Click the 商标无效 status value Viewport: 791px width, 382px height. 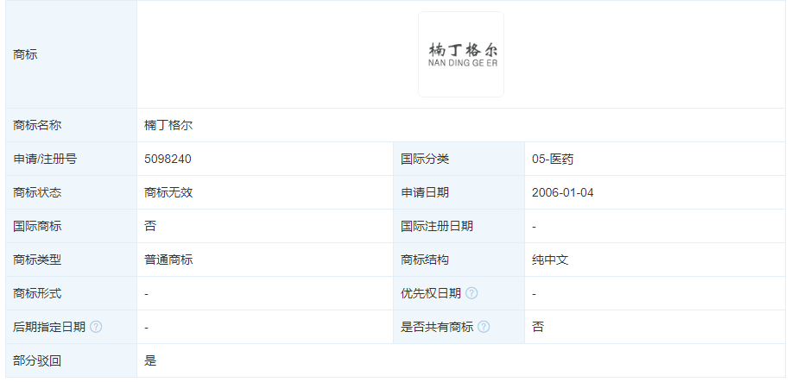(168, 192)
